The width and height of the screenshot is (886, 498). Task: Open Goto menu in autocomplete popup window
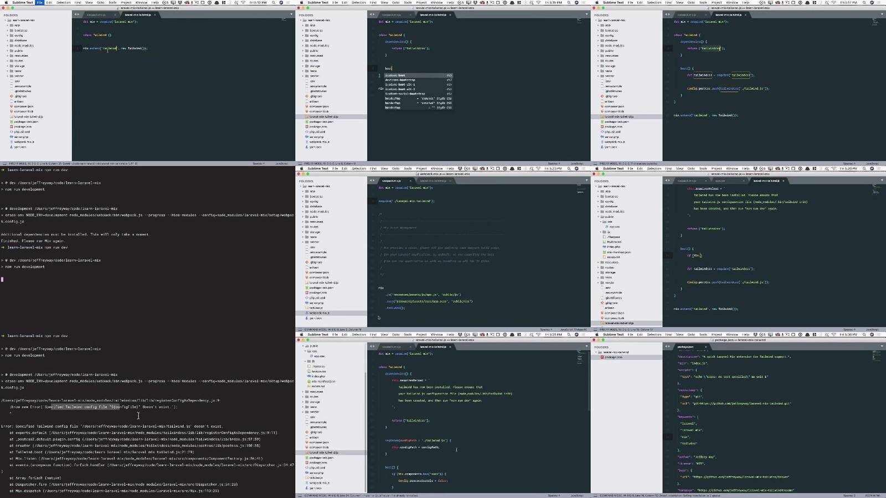395,2
